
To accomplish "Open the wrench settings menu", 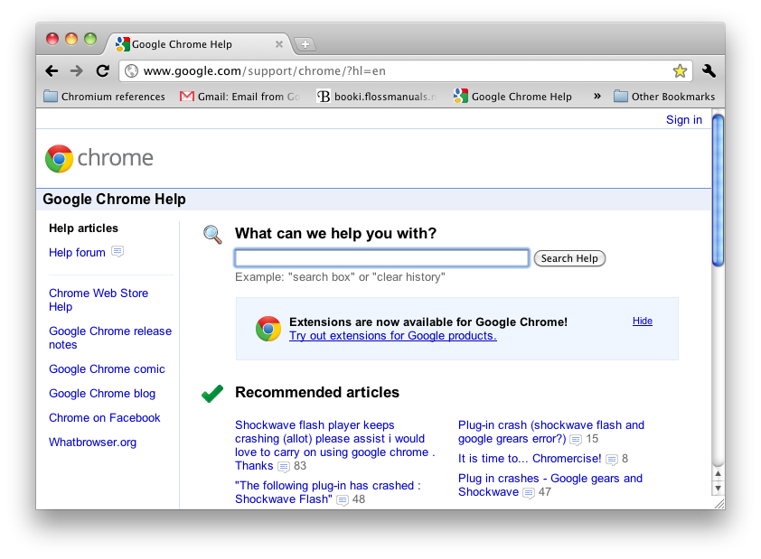I will pos(709,70).
